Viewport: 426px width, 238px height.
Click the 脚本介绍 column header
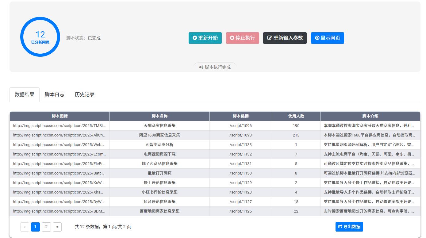click(x=370, y=116)
